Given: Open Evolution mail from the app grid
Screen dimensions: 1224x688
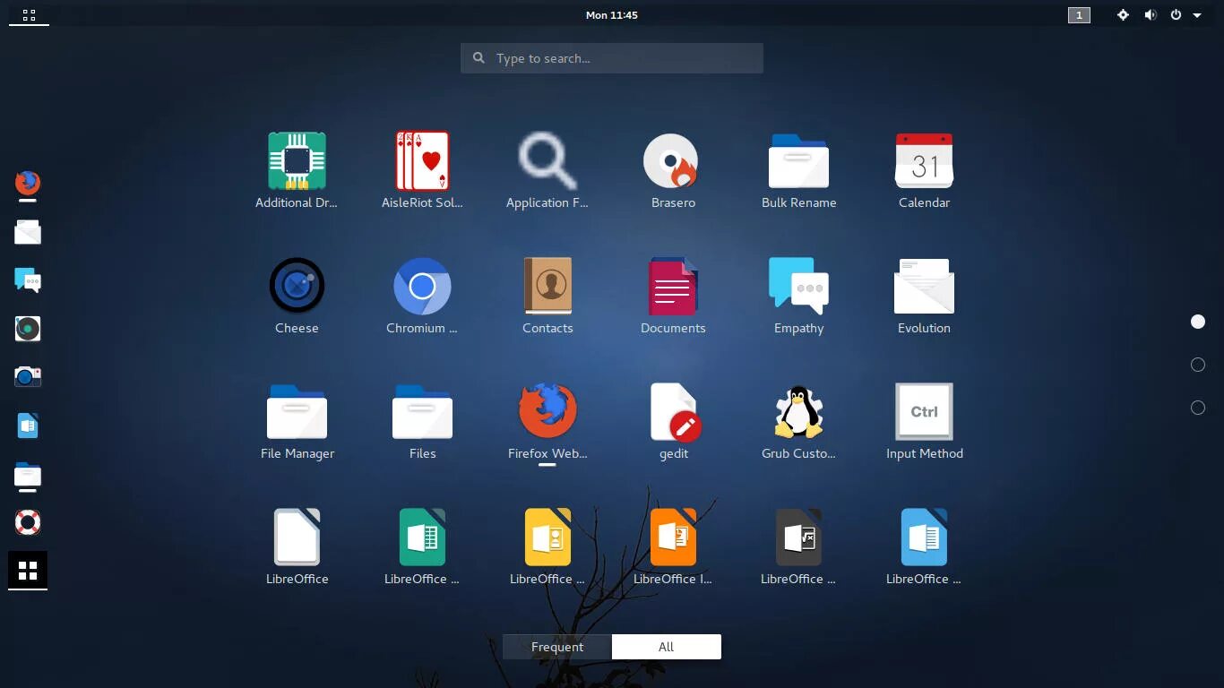Looking at the screenshot, I should coord(924,287).
